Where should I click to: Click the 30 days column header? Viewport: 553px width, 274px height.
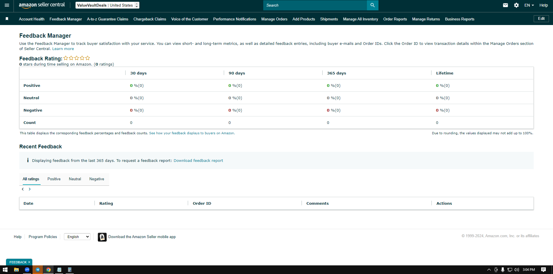click(138, 73)
